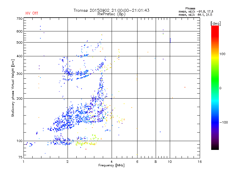The width and height of the screenshot is (235, 176).
Task: Click the 'Frequency [MHz]' axis title
Action: click(x=111, y=165)
